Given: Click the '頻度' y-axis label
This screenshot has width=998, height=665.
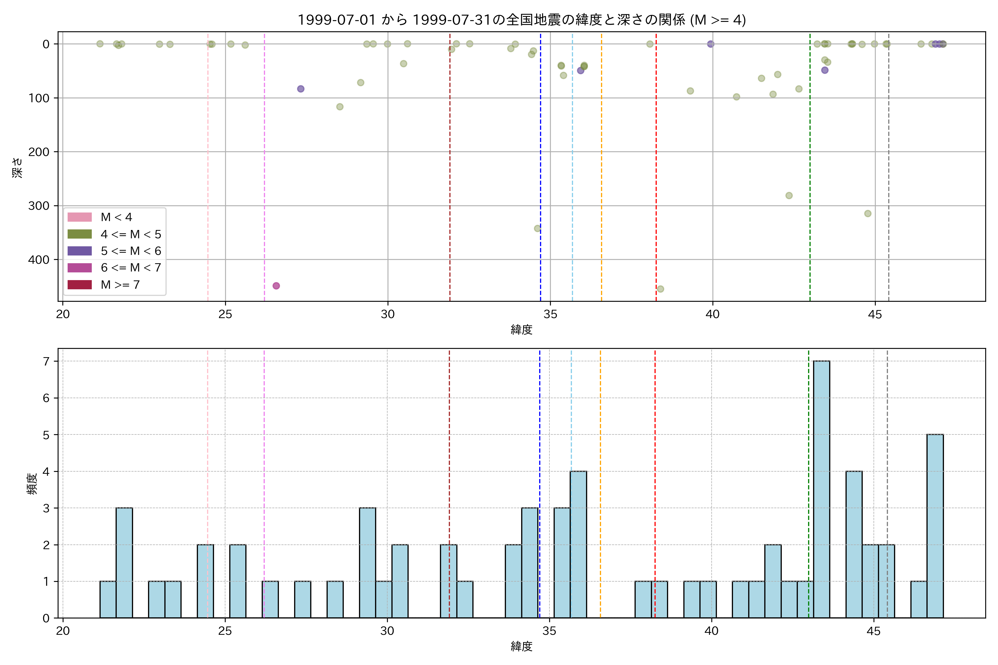Looking at the screenshot, I should tap(32, 484).
